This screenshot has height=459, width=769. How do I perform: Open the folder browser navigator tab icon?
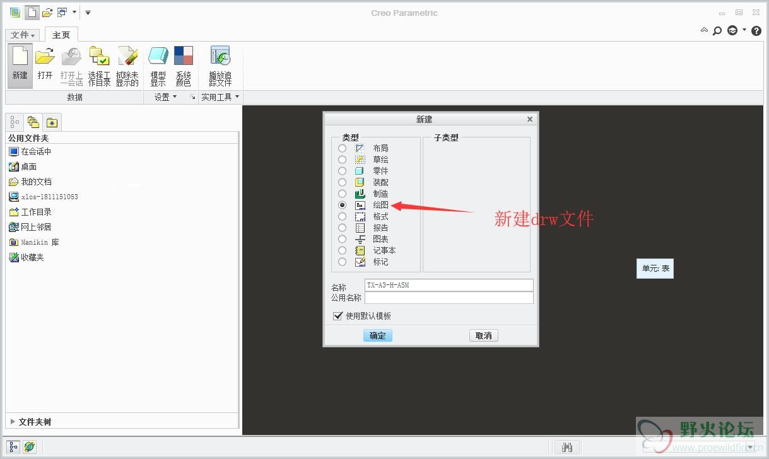point(33,122)
